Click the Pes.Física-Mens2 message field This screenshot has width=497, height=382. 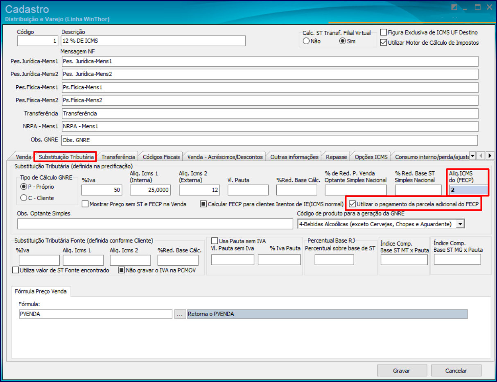pos(270,100)
